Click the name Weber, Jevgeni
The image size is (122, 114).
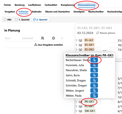pos(75,91)
